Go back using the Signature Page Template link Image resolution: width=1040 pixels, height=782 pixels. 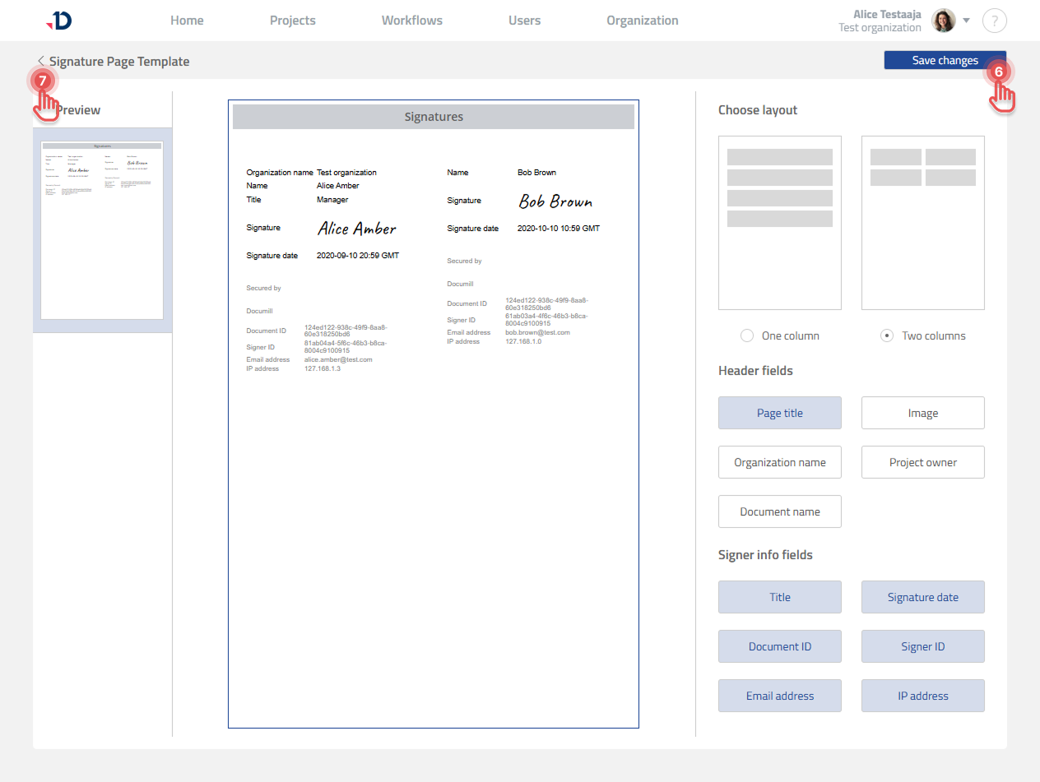coord(118,61)
